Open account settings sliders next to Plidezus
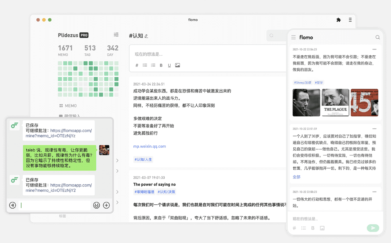This screenshot has width=391, height=243. coord(116,35)
